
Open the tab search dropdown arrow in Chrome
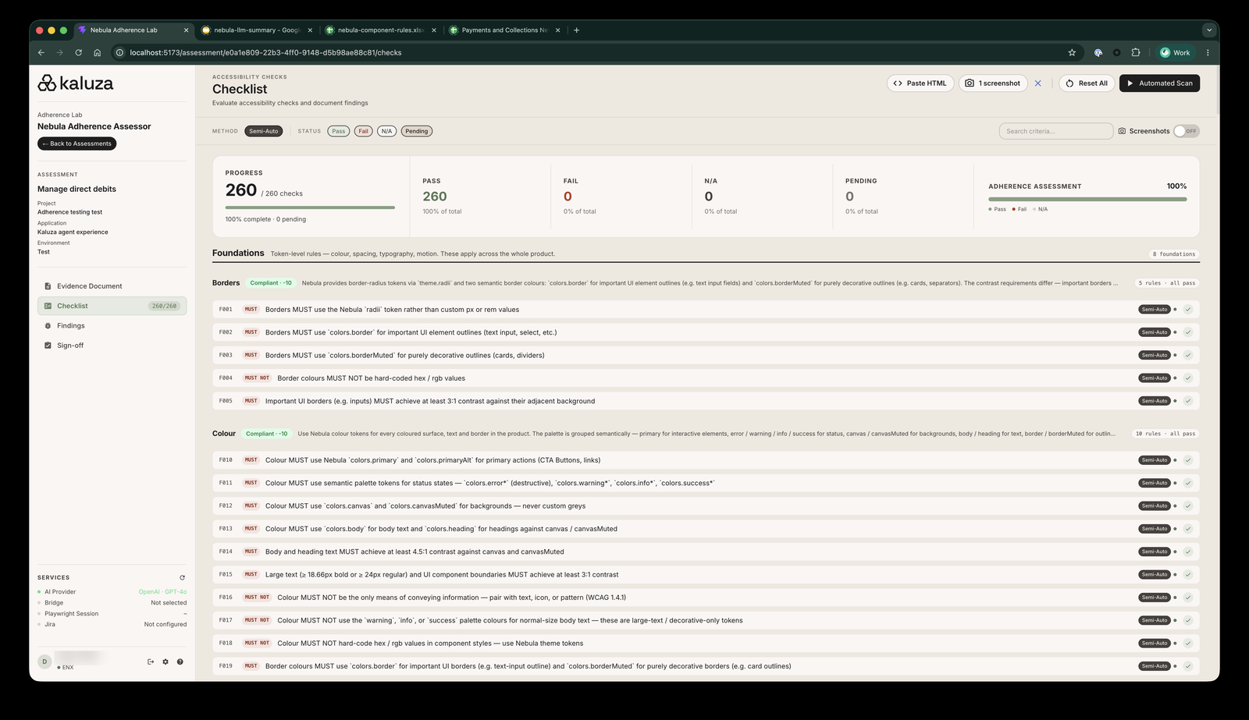[1208, 30]
